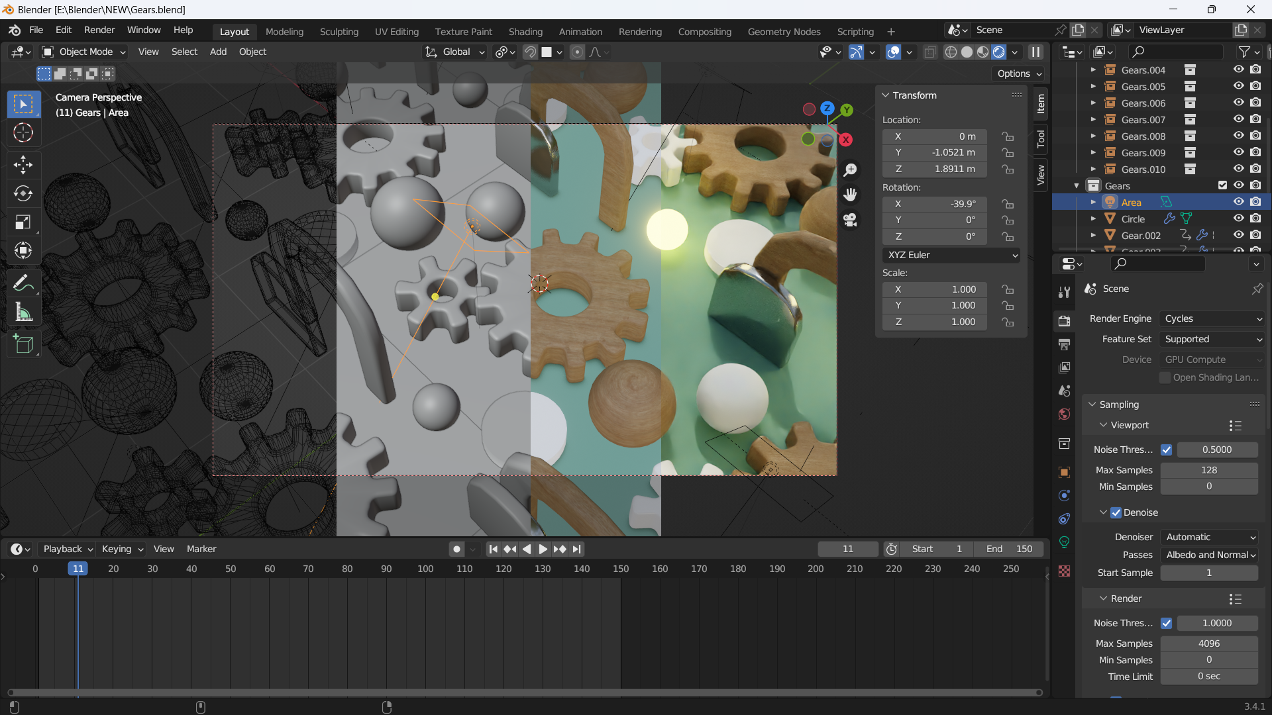
Task: Adjust viewport Noise Threshold value slider
Action: pos(1217,450)
